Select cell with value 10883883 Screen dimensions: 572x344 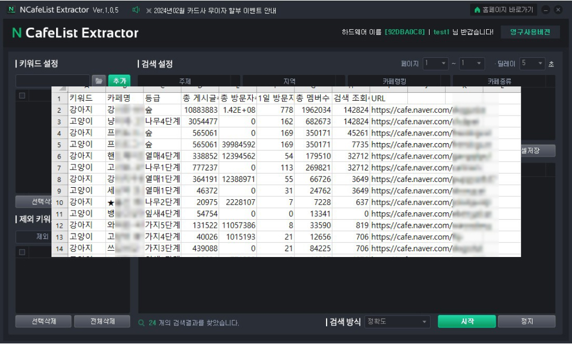[x=200, y=109]
